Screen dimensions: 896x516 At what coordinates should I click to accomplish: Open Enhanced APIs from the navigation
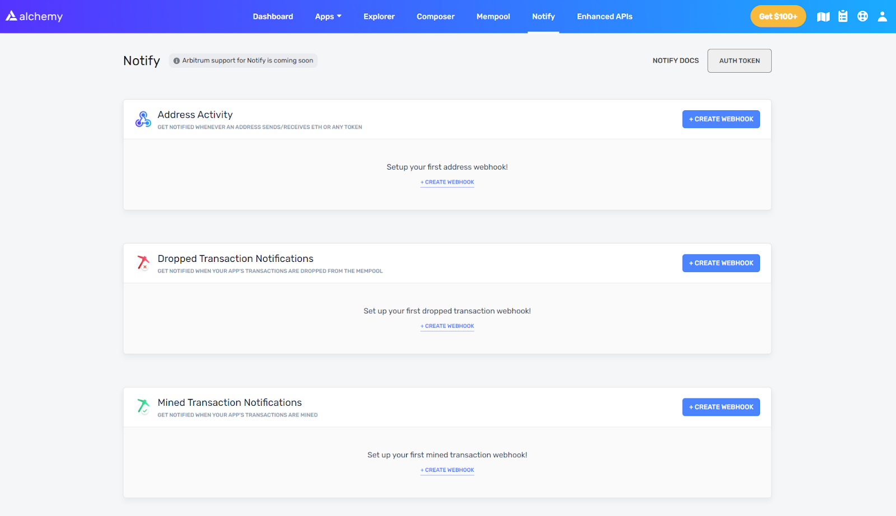click(604, 17)
